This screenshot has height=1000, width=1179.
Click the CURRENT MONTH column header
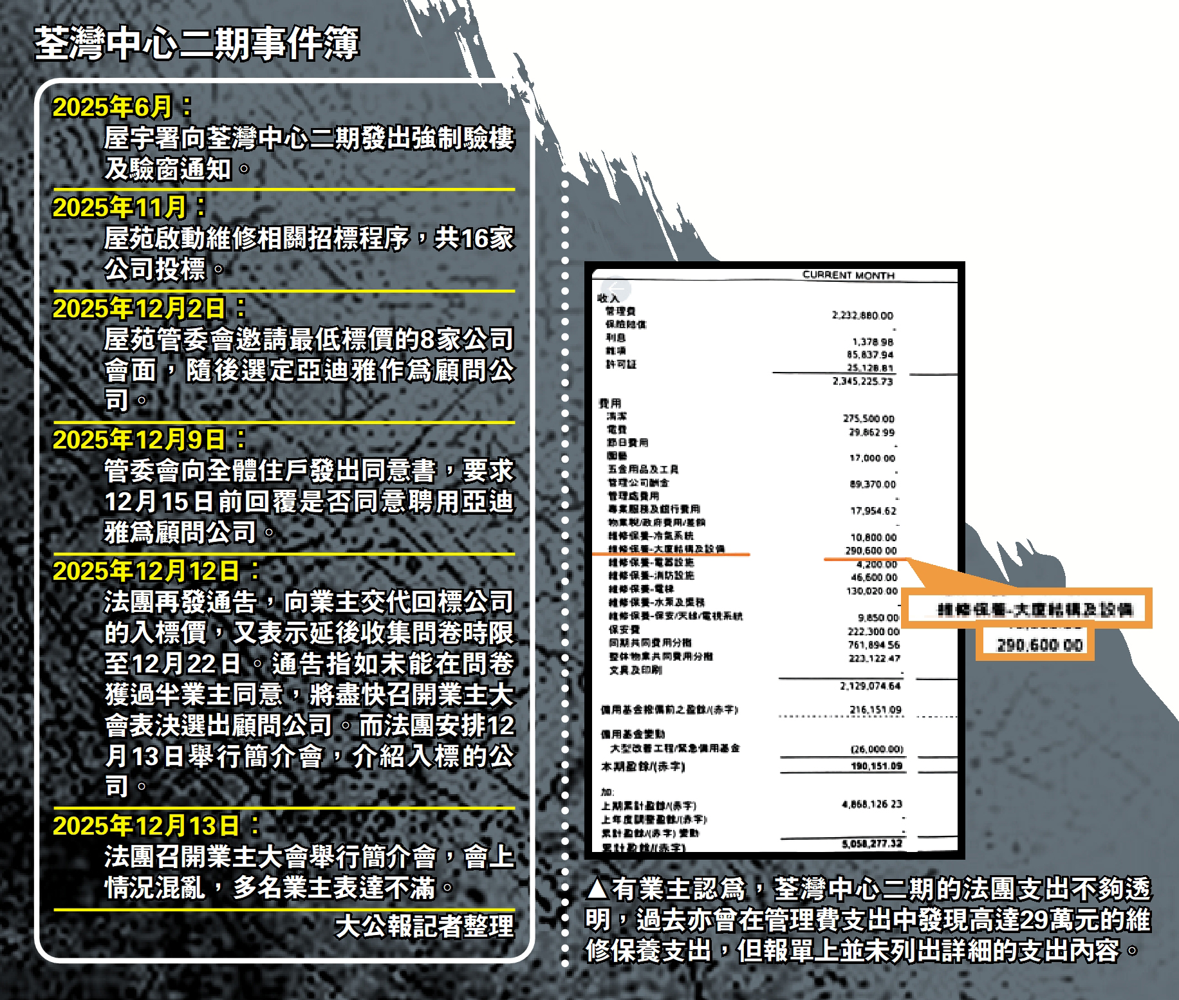[848, 275]
